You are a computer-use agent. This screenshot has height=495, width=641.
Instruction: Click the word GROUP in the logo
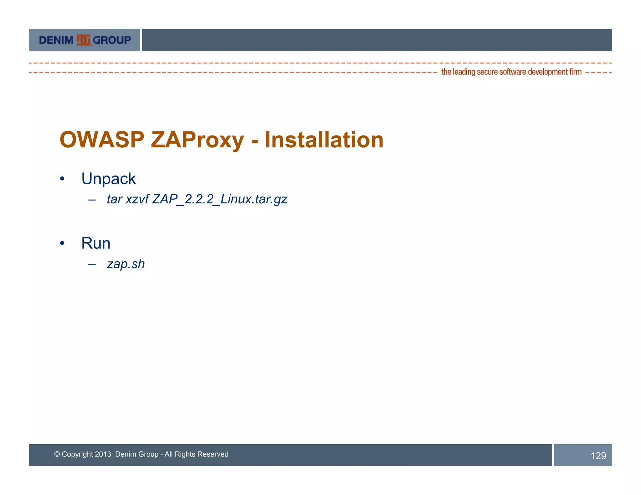pos(112,40)
